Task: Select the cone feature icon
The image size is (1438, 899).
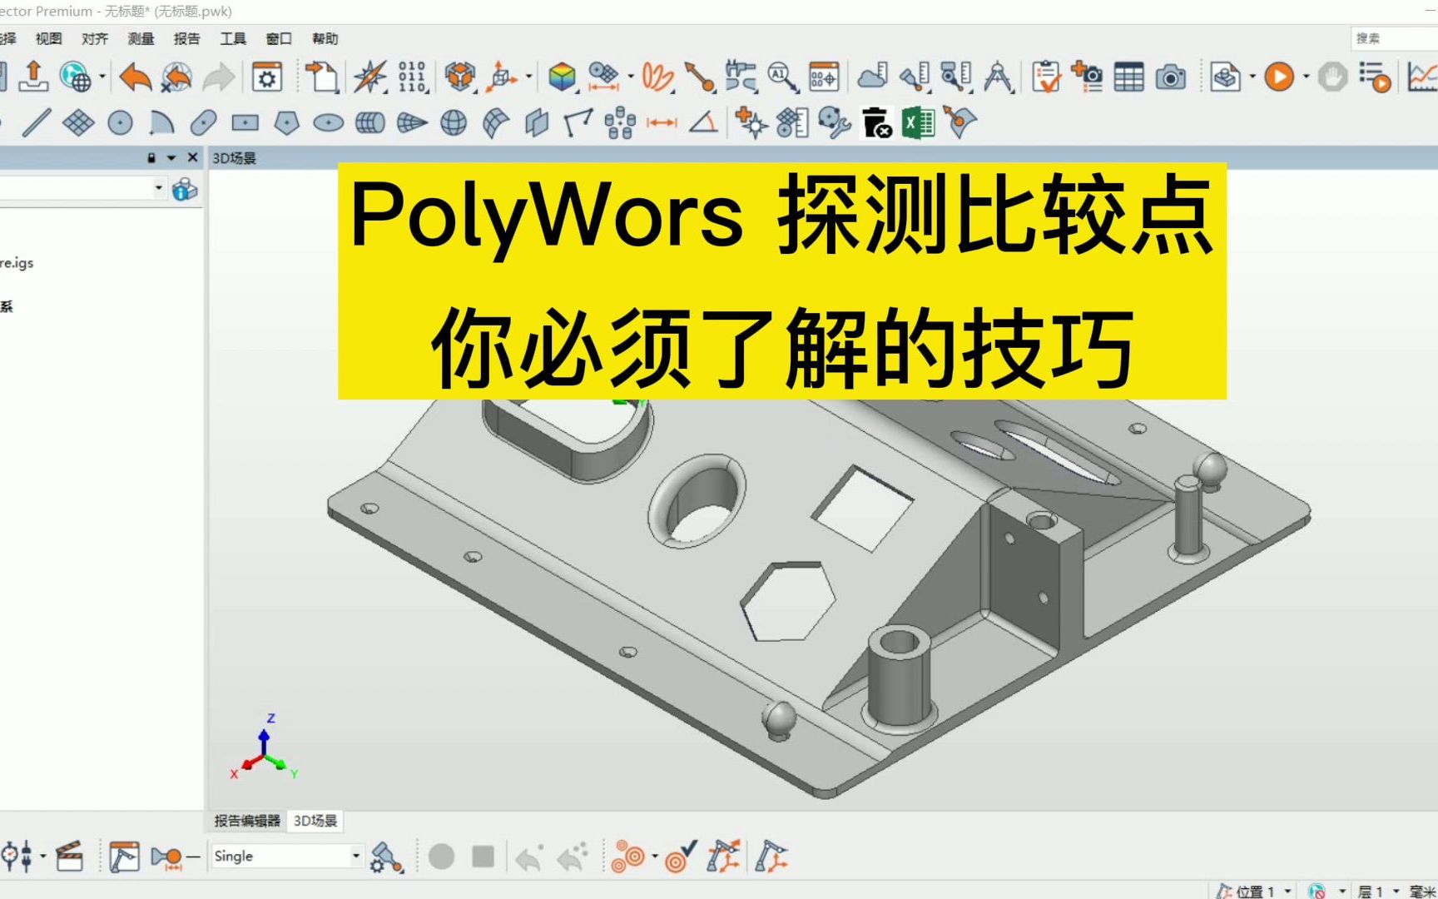Action: 412,123
